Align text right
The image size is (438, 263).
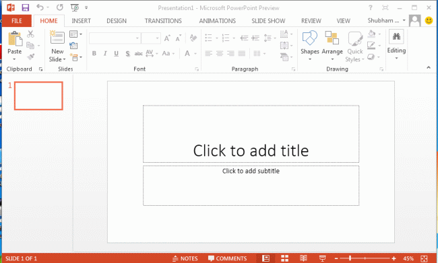click(x=230, y=53)
